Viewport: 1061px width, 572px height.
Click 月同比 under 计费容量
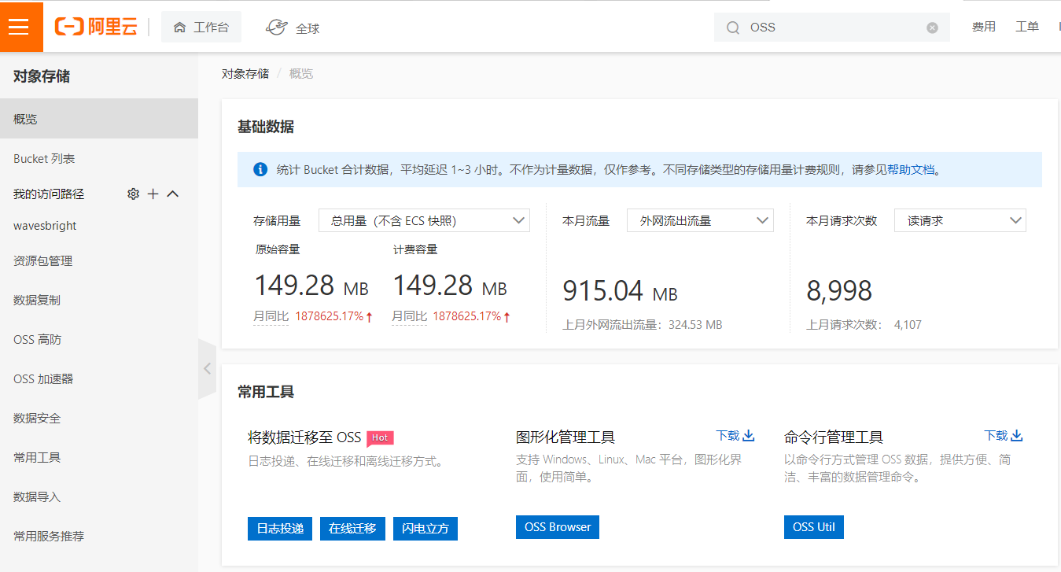[409, 316]
